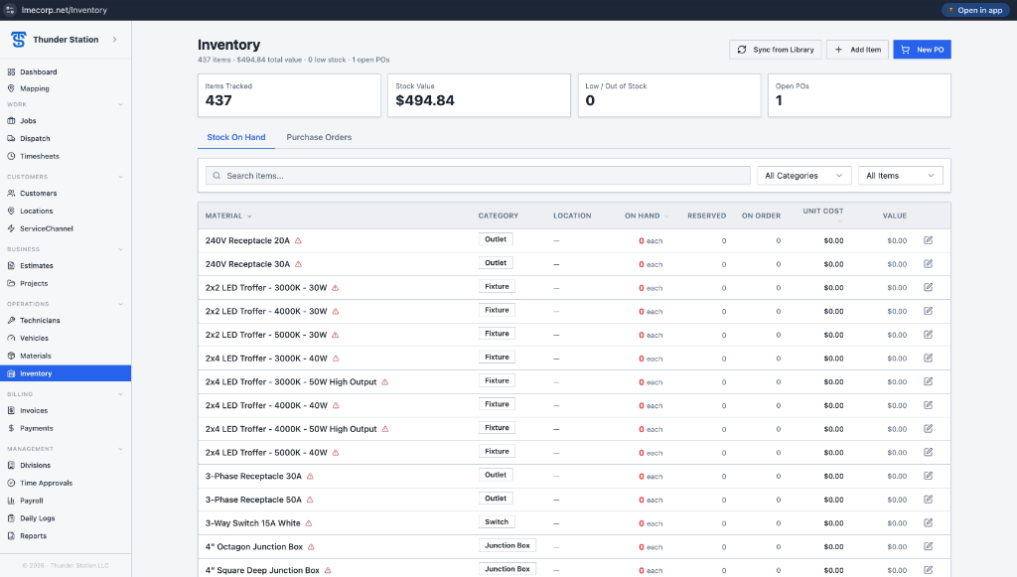Click the Items Tracked 437 card
This screenshot has height=577, width=1017.
pyautogui.click(x=289, y=95)
